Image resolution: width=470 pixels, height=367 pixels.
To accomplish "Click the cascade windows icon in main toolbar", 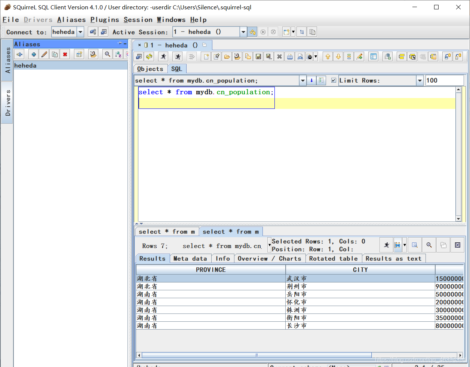I will [x=312, y=32].
